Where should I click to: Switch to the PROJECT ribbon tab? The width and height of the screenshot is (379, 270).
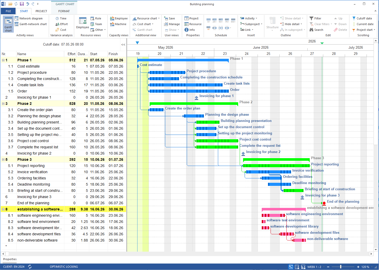tap(41, 11)
